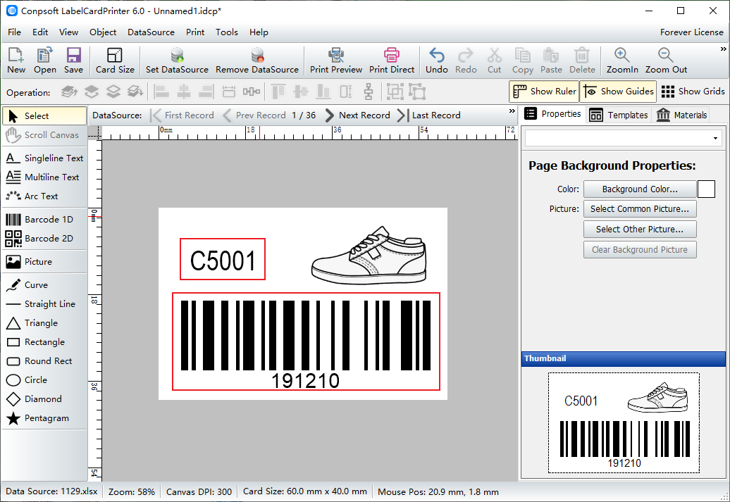Click the distribute vertically operation icon
730x502 pixels.
tap(369, 92)
